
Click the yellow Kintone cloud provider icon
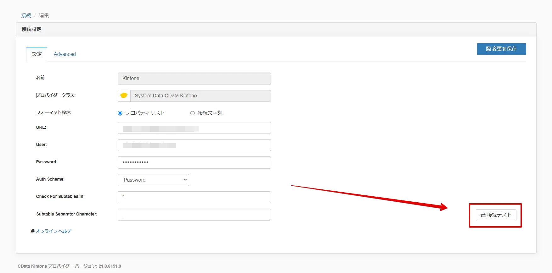point(124,96)
